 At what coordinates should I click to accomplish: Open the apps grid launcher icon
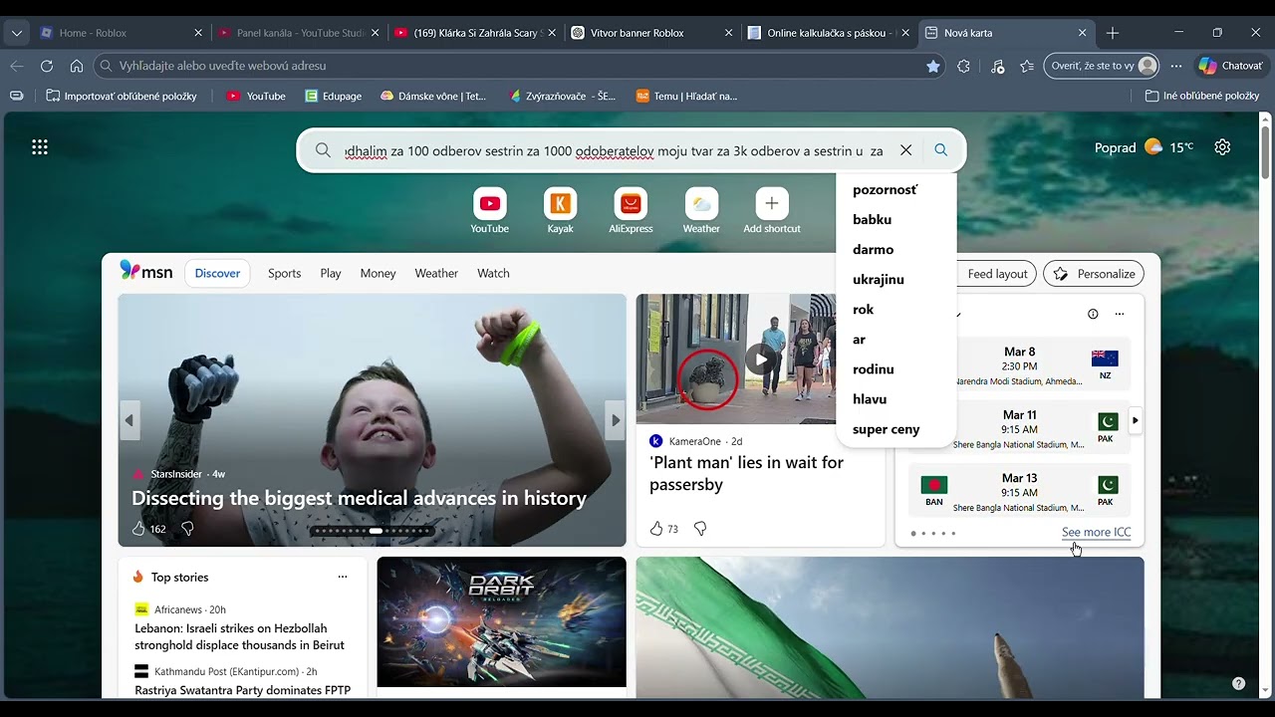point(40,147)
